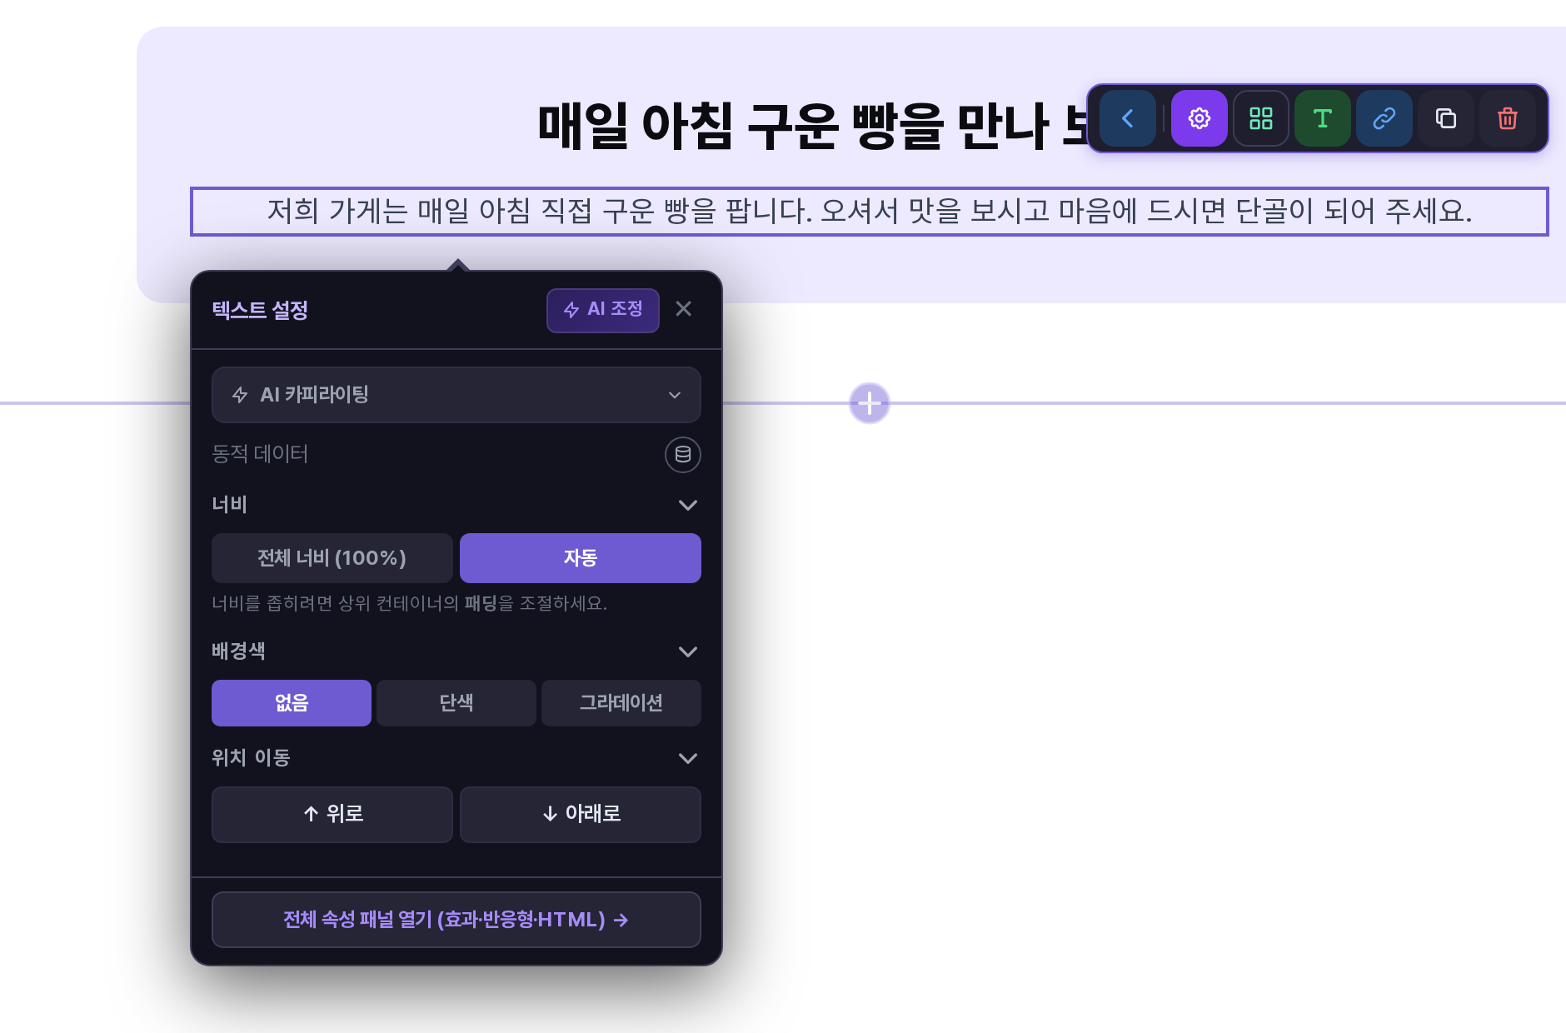1566x1033 pixels.
Task: Move element up with 위로 button
Action: pyautogui.click(x=332, y=814)
